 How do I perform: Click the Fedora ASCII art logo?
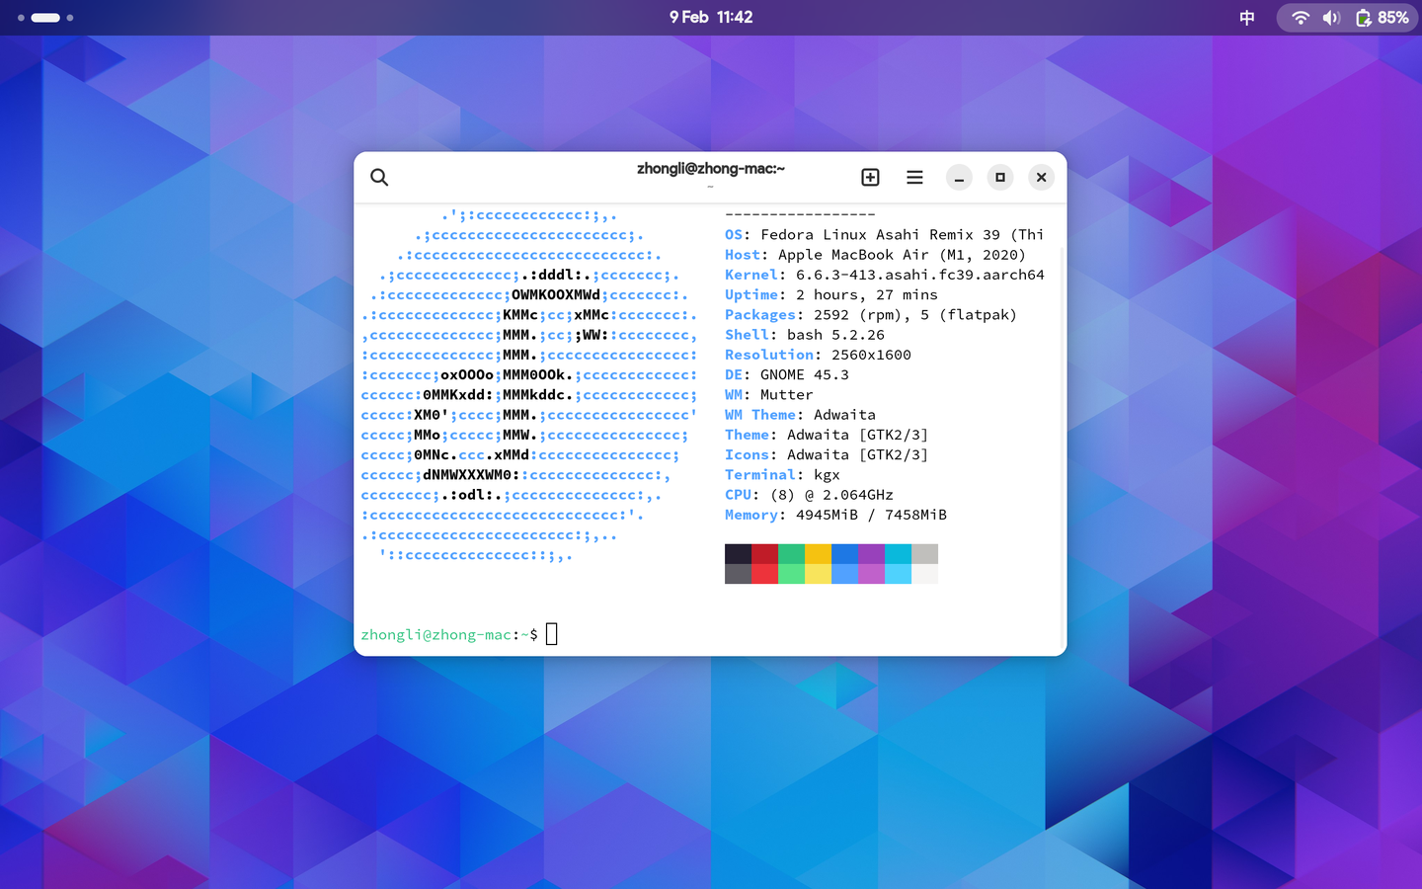point(529,385)
